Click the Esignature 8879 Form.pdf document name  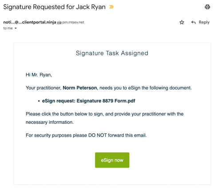(x=106, y=101)
